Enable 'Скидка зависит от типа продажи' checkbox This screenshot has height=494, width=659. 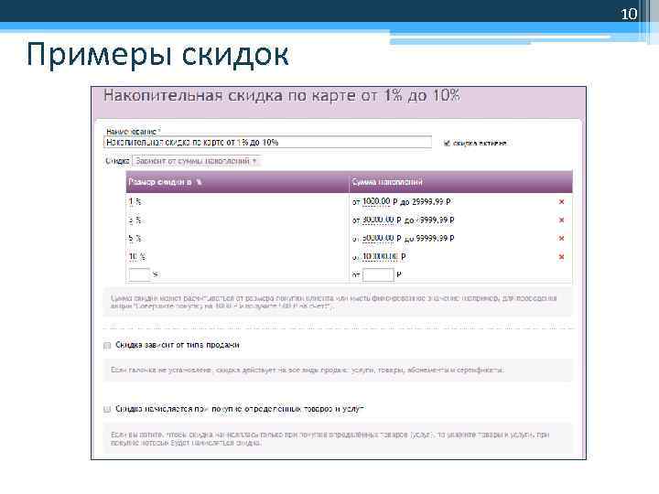point(107,345)
